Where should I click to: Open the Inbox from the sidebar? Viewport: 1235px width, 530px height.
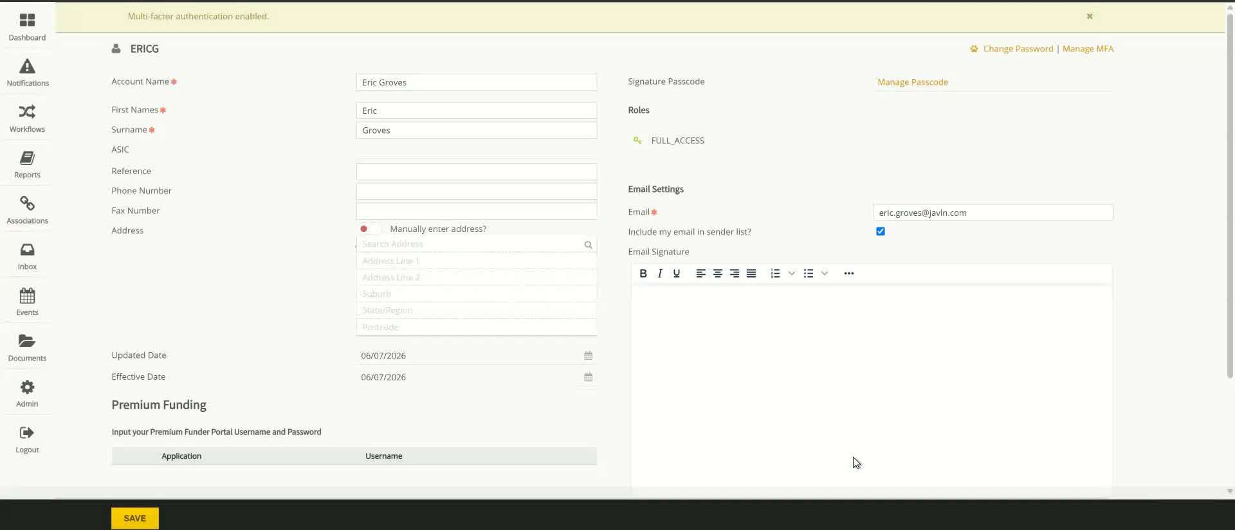[27, 256]
